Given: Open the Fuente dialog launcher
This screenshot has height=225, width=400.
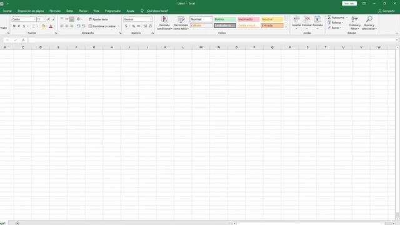Looking at the screenshot, I should click(x=56, y=33).
